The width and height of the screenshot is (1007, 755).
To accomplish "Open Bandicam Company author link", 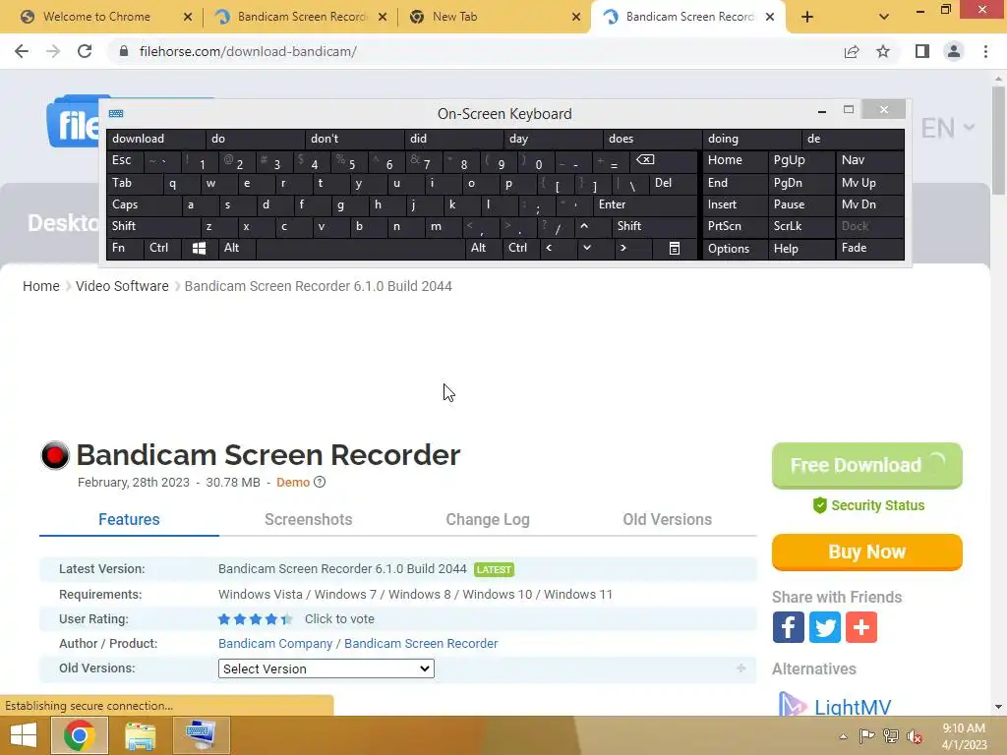I will pyautogui.click(x=275, y=643).
